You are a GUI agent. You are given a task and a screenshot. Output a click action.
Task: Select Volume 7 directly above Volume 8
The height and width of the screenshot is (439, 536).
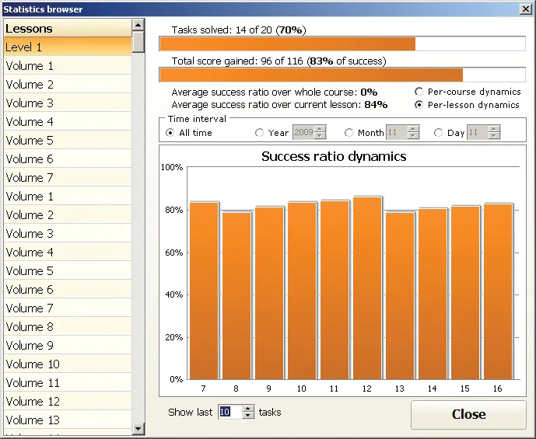(x=68, y=308)
